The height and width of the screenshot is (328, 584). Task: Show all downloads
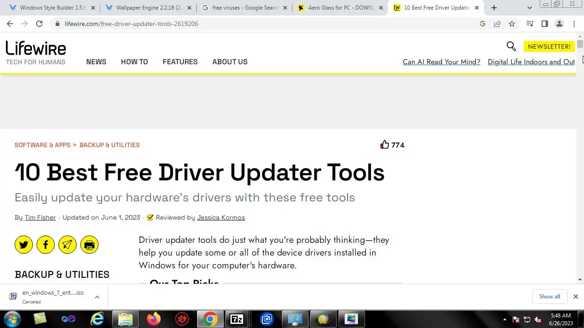click(x=549, y=297)
